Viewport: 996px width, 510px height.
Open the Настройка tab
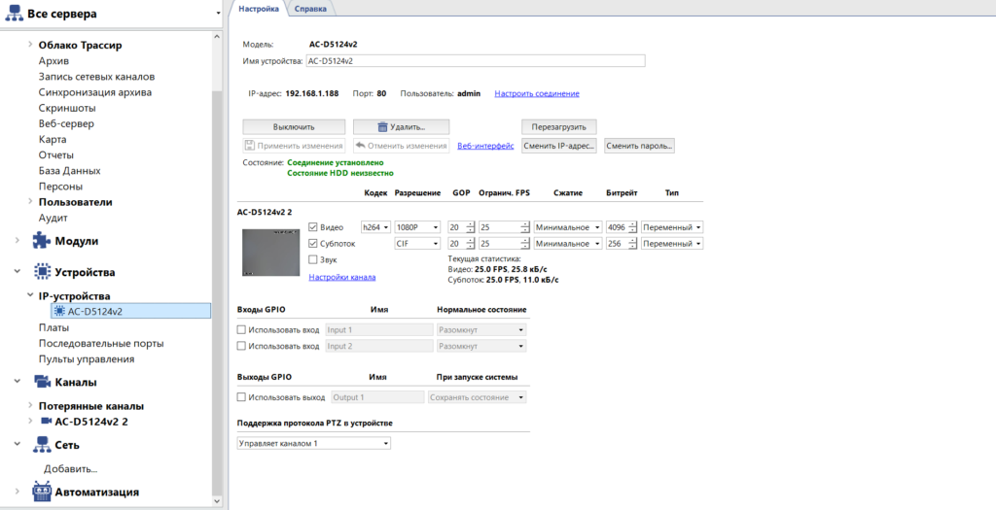(259, 8)
